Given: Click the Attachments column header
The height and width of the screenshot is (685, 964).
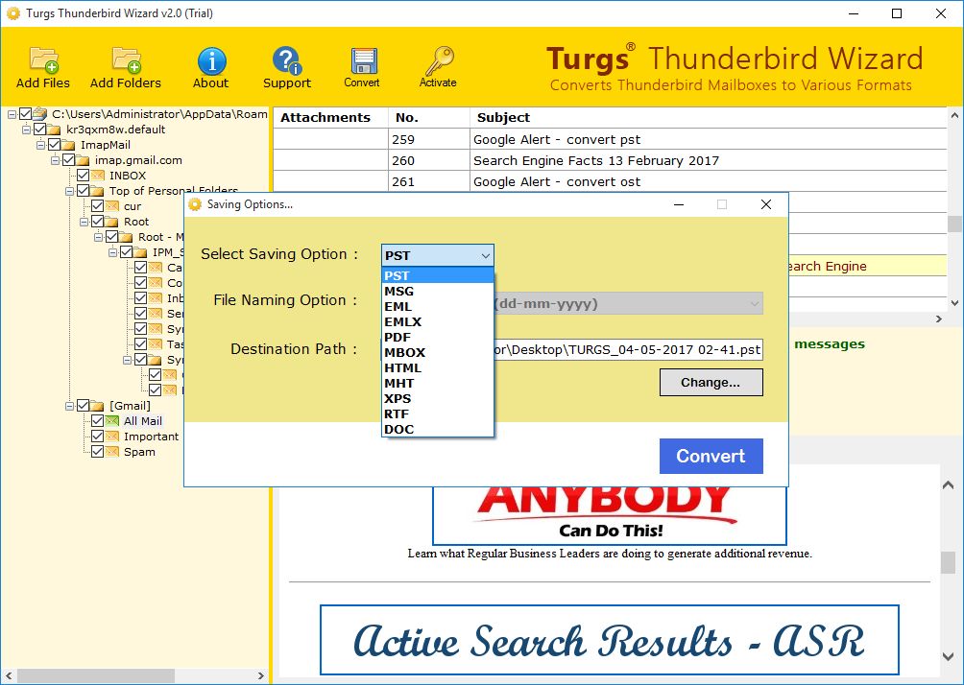Looking at the screenshot, I should 330,117.
